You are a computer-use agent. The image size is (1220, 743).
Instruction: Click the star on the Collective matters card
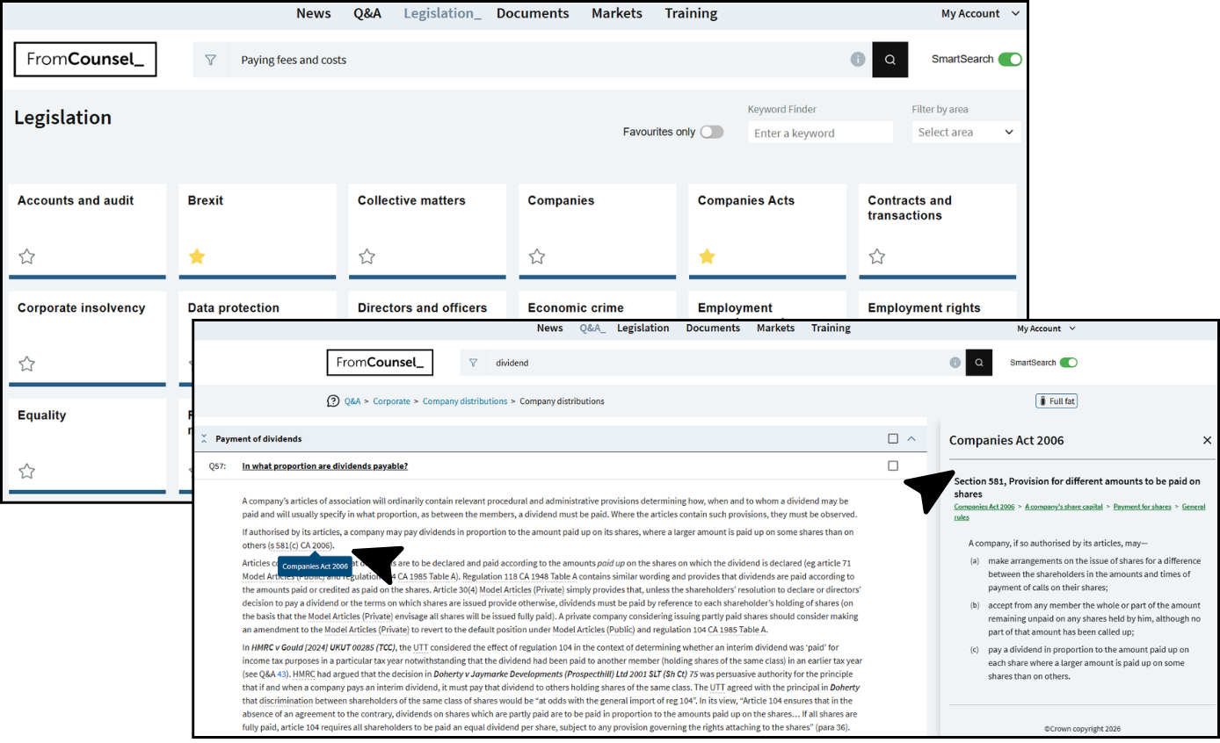[367, 256]
